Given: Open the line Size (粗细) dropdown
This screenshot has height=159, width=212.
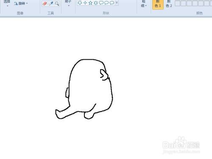Looking at the screenshot, I should click(144, 4).
